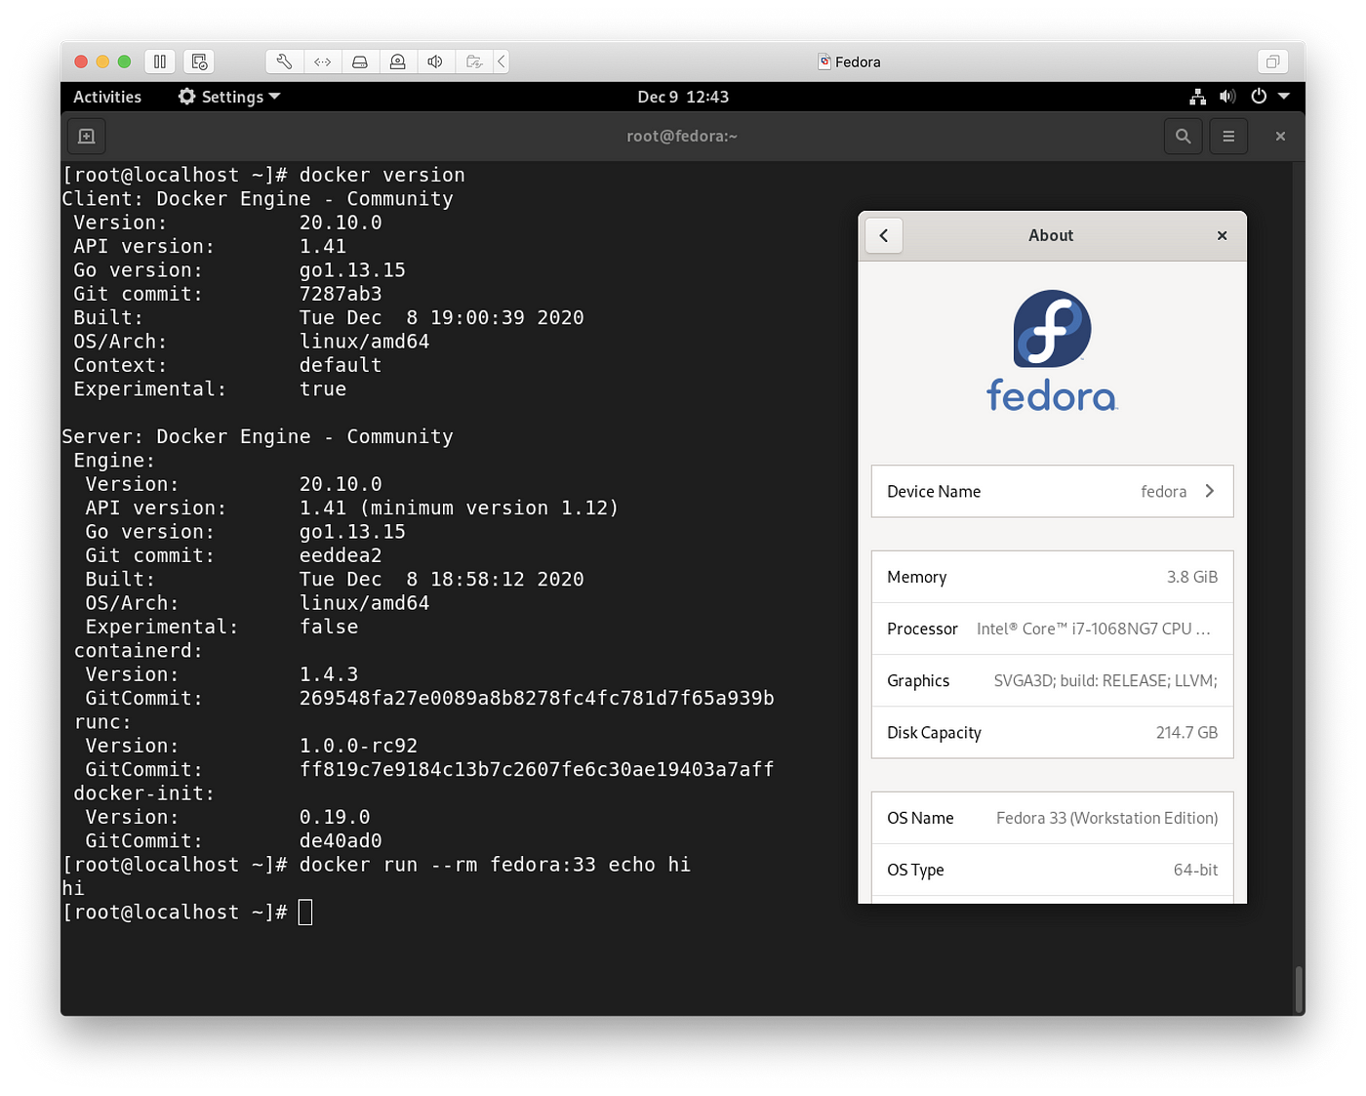Image resolution: width=1366 pixels, height=1096 pixels.
Task: Open the Settings app menu in top bar
Action: pos(229,97)
